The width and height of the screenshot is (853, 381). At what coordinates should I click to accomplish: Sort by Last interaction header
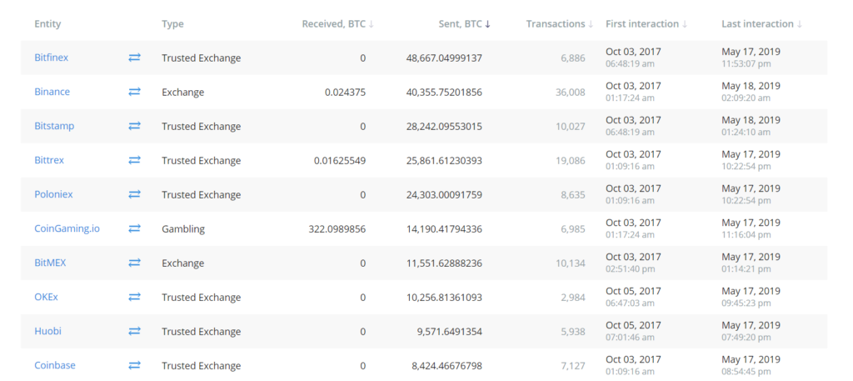[761, 24]
